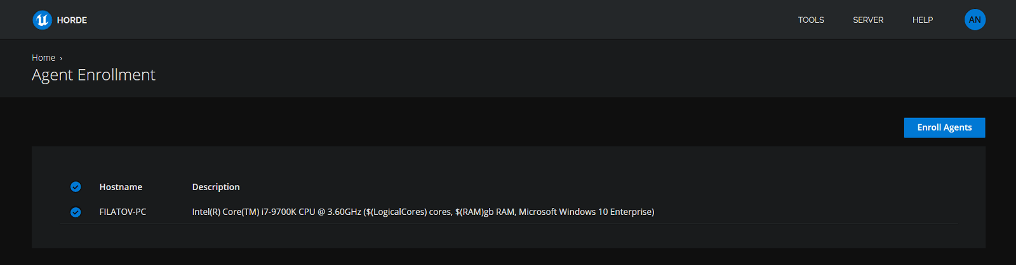Open the HELP menu
1016x265 pixels.
click(x=923, y=20)
